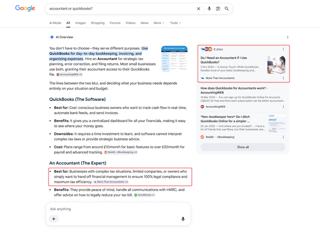The width and height of the screenshot is (320, 231).
Task: Switch to AI Mode tab
Action: point(55,23)
